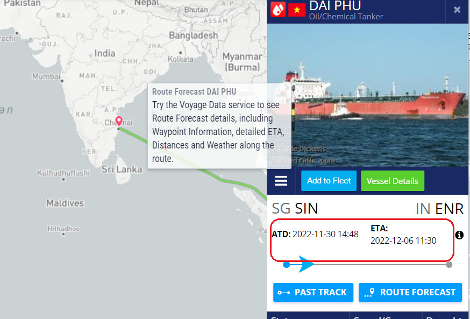Click the Sri Lanka label on map

(x=122, y=169)
